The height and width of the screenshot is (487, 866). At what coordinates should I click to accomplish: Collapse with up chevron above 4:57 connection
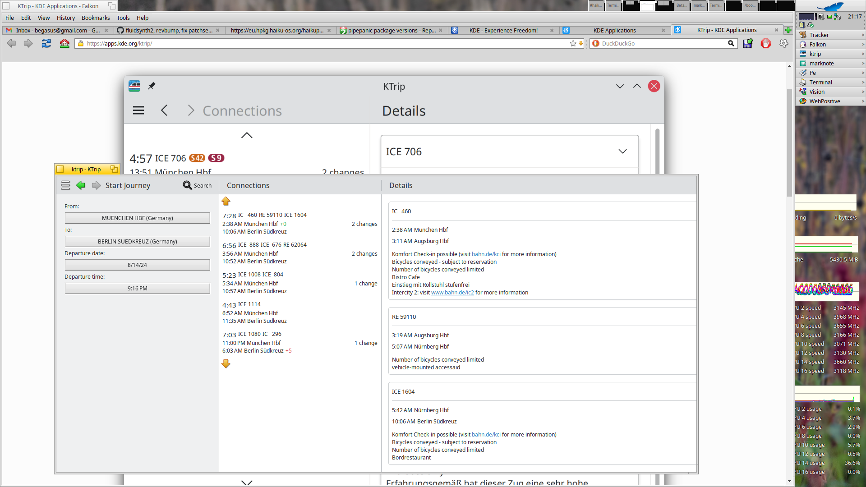pos(247,135)
